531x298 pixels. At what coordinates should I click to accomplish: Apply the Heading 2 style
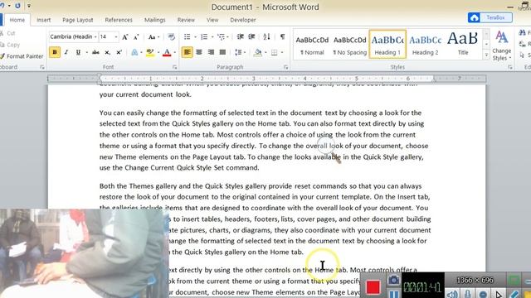click(426, 45)
